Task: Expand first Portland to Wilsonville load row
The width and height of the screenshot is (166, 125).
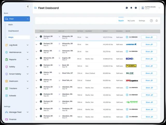Action: [x=37, y=37]
